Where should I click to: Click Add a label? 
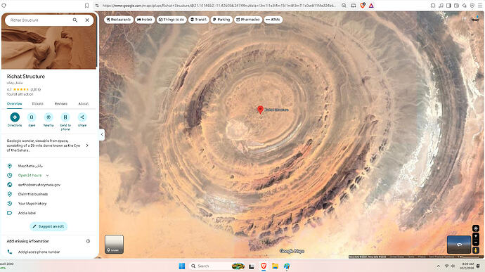pos(27,213)
